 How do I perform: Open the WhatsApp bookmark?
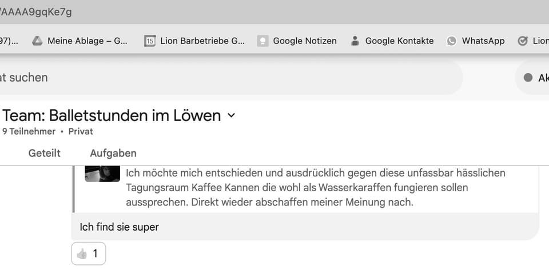click(475, 41)
